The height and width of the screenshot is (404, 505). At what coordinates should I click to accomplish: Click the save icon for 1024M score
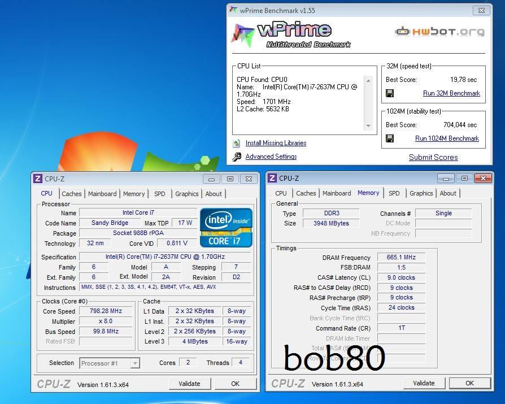click(x=390, y=138)
